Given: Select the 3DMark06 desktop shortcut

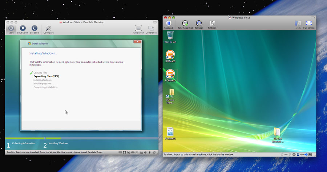Looking at the screenshot, I should click(x=170, y=55).
